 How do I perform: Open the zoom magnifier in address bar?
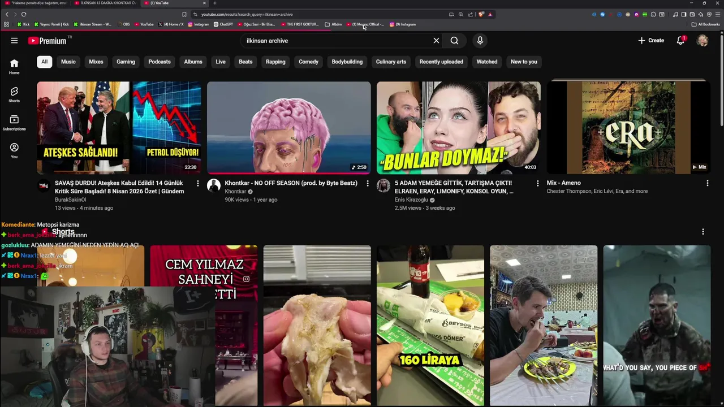coord(461,14)
